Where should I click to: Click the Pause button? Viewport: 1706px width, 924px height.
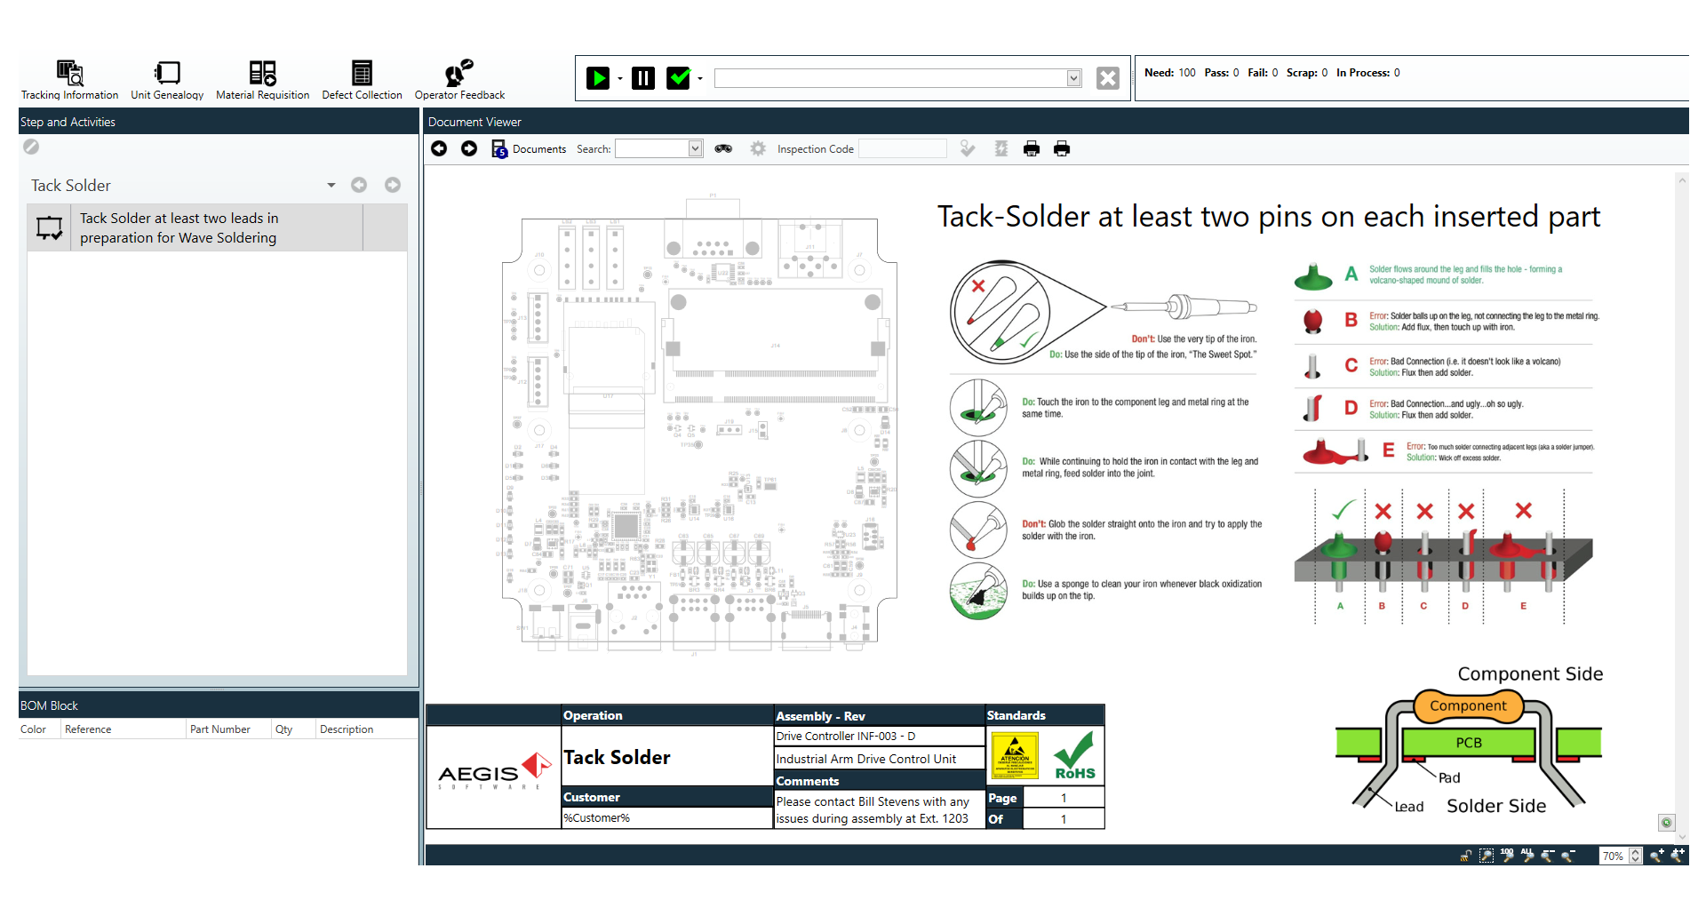643,78
